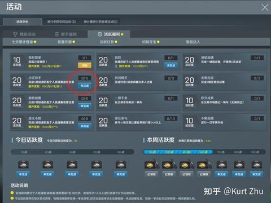Click 未完成 under the sixth weekly chest
Image resolution: width=271 pixels, height=203 pixels.
239,174
